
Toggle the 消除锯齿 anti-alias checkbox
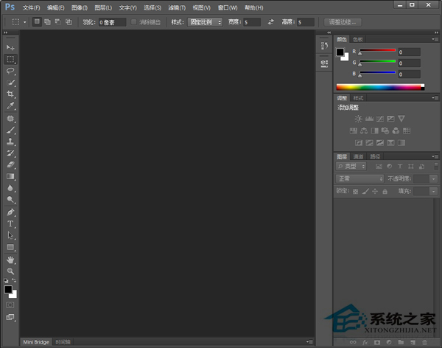tap(134, 22)
